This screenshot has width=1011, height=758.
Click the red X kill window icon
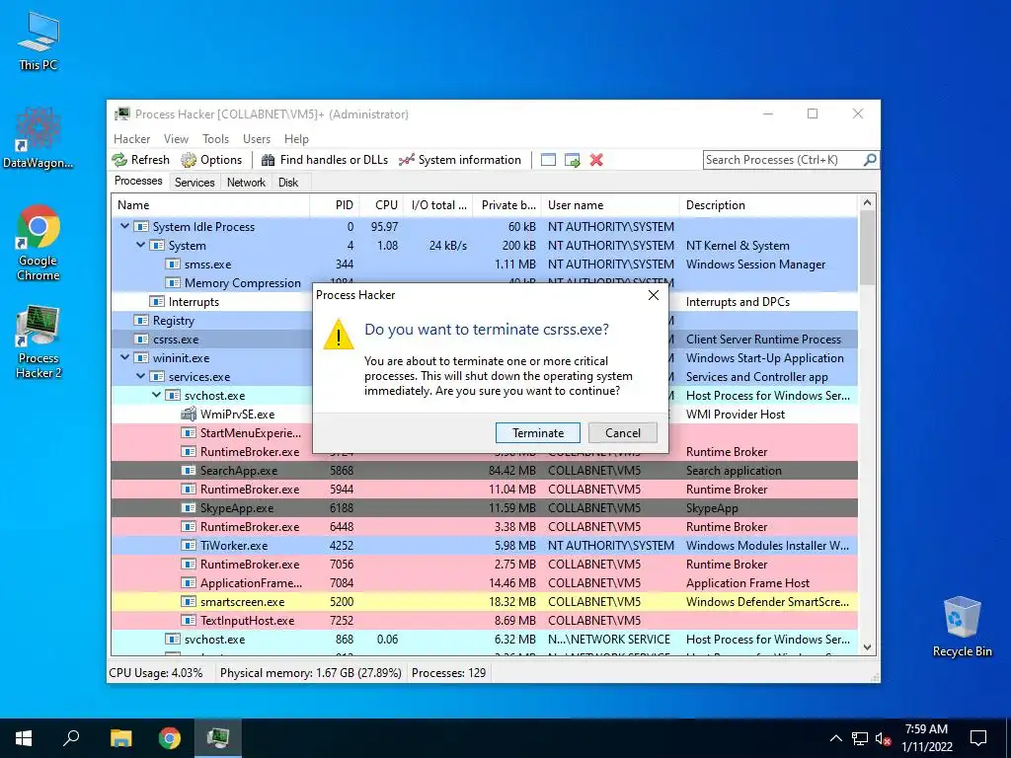(596, 160)
